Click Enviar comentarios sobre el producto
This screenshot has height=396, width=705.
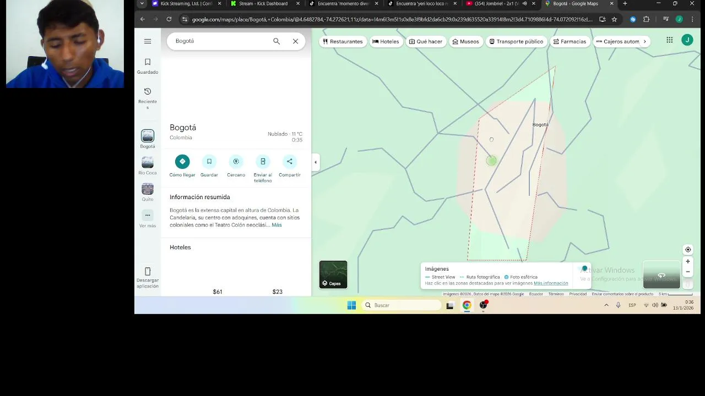(x=622, y=294)
